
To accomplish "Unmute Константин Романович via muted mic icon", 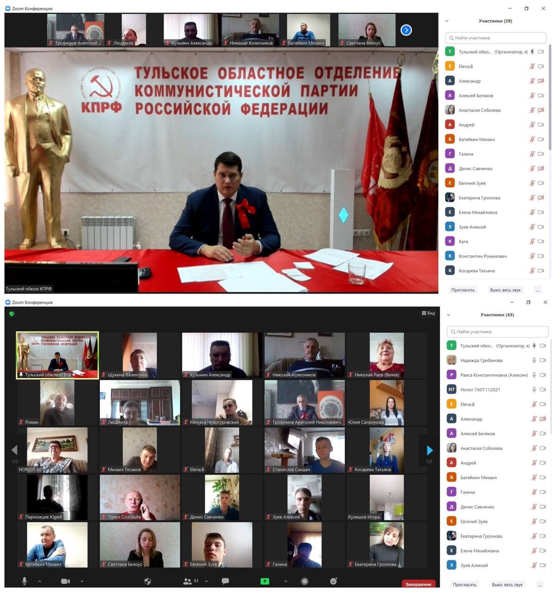I will coord(532,256).
